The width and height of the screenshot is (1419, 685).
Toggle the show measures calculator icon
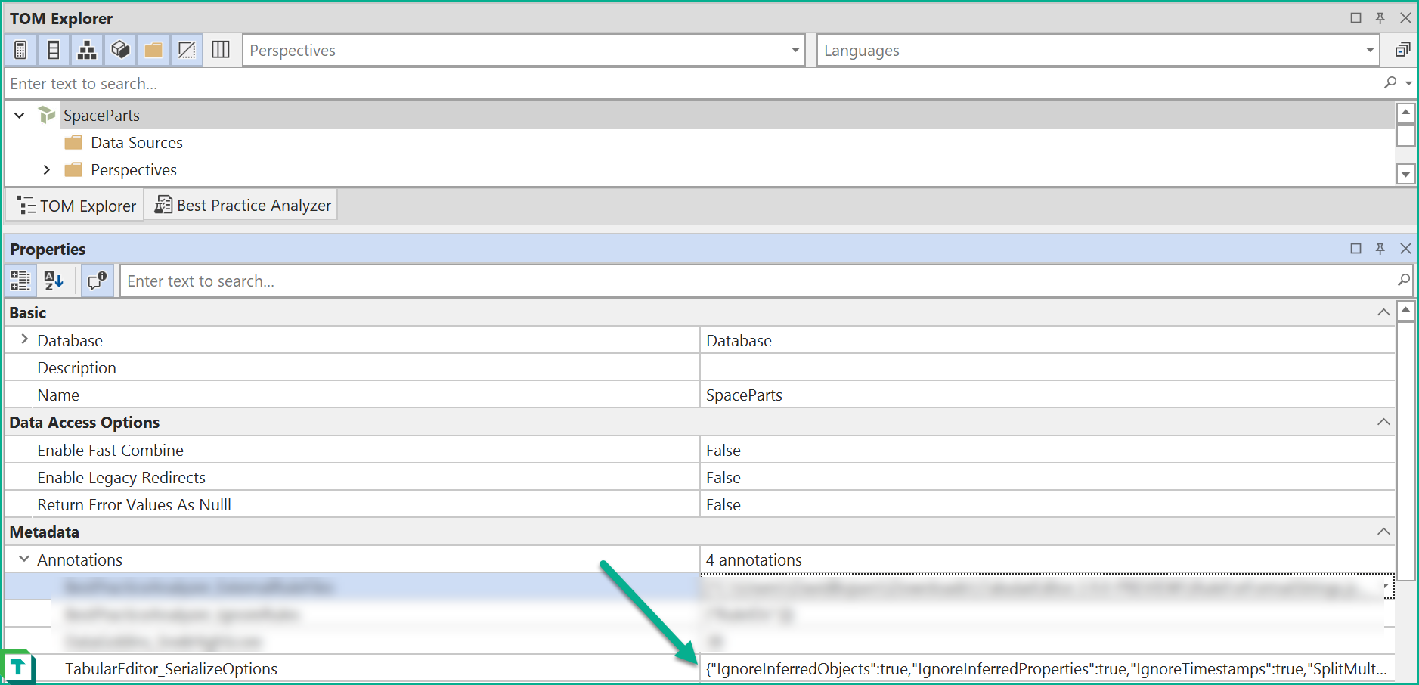tap(20, 51)
